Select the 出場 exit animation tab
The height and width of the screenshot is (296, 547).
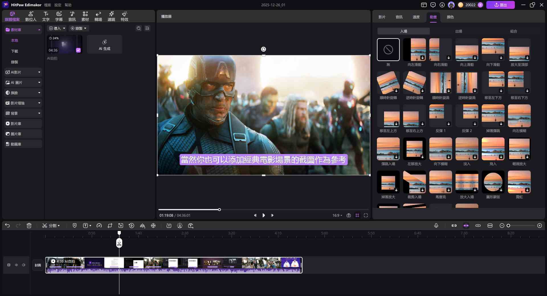click(x=458, y=31)
